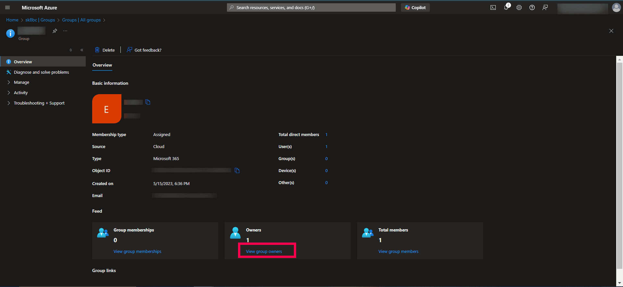The image size is (623, 287).
Task: Expand the Manage section
Action: (21, 82)
